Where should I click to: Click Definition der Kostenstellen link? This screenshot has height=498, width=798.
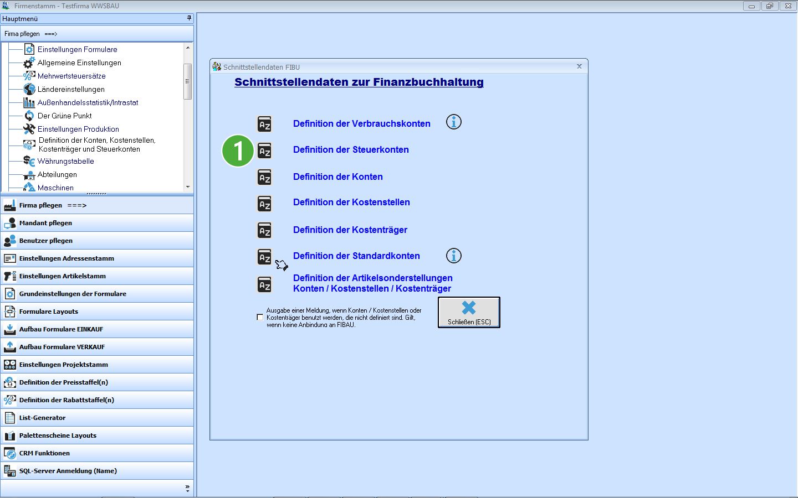click(351, 202)
